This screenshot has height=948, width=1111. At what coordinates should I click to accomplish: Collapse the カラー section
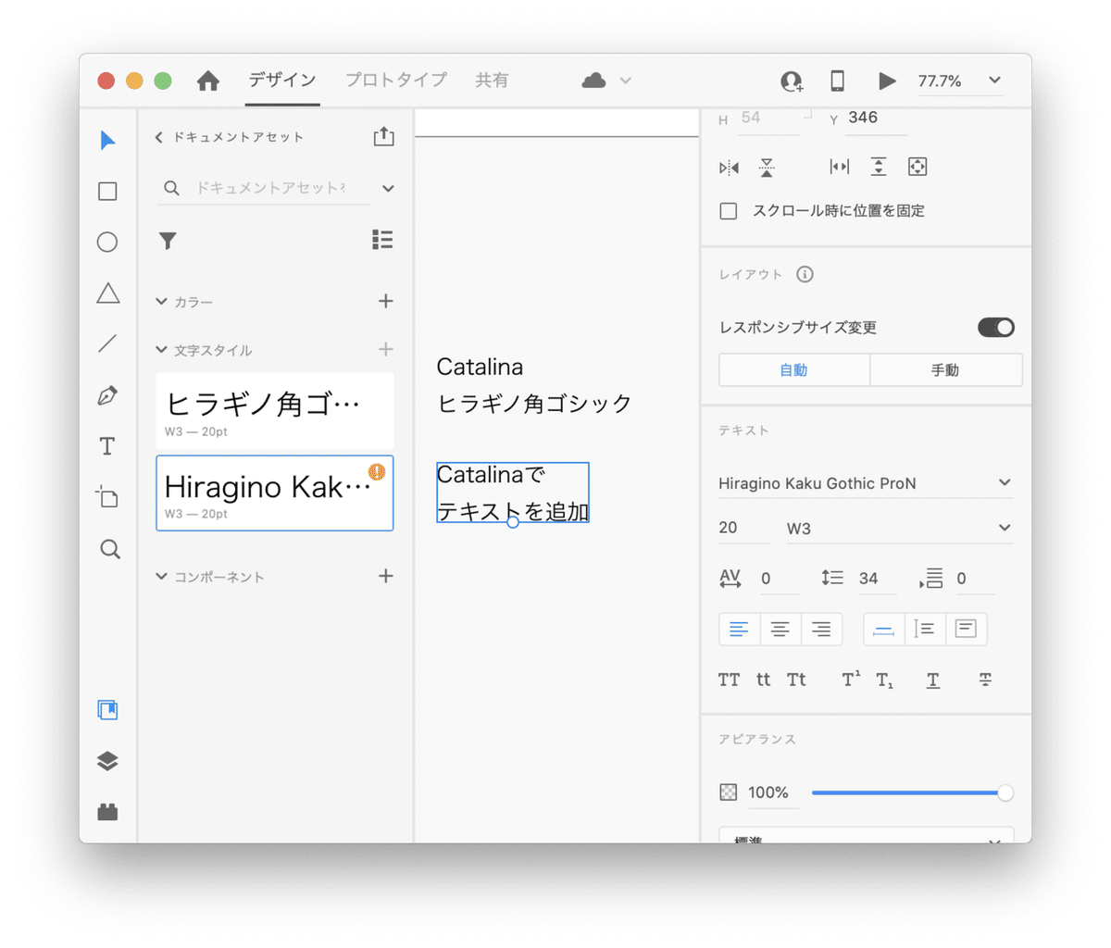coord(162,302)
